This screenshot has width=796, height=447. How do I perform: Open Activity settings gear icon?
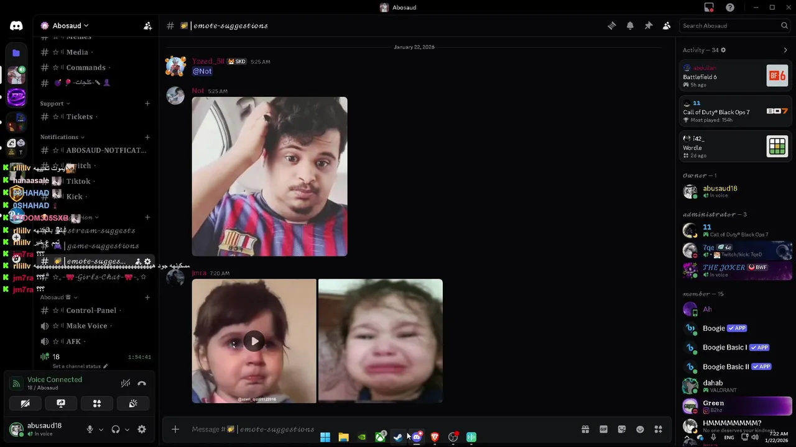pyautogui.click(x=723, y=50)
